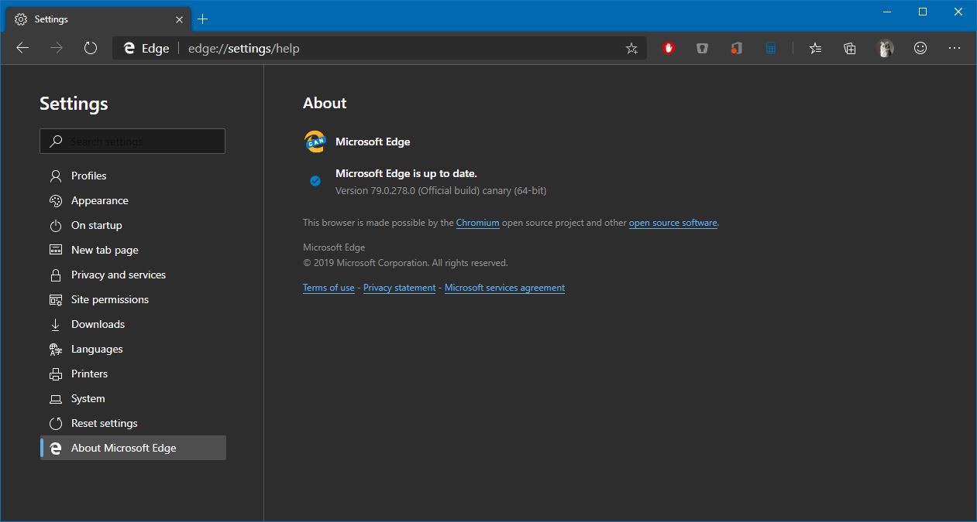Click the 'Microsoft Edge is up to date.' text

[406, 173]
